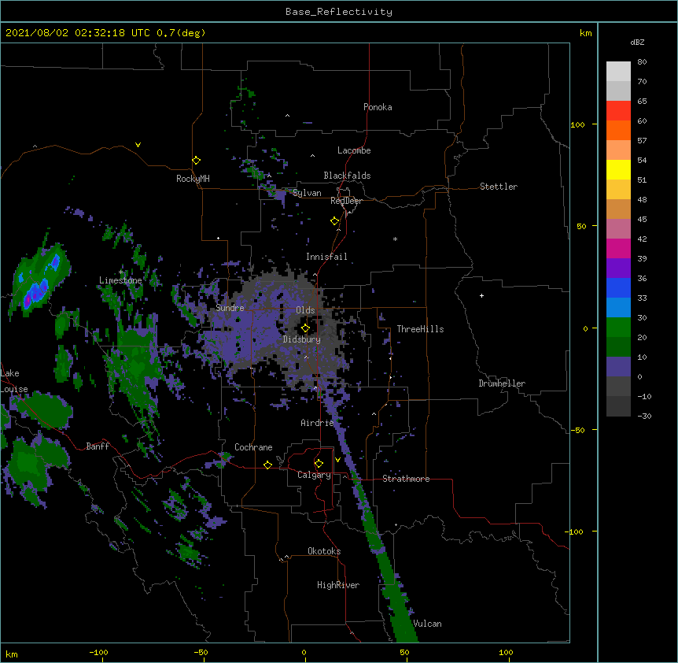Image resolution: width=678 pixels, height=663 pixels.
Task: Choose the purple 39 dBZ legend swatch
Action: click(618, 269)
